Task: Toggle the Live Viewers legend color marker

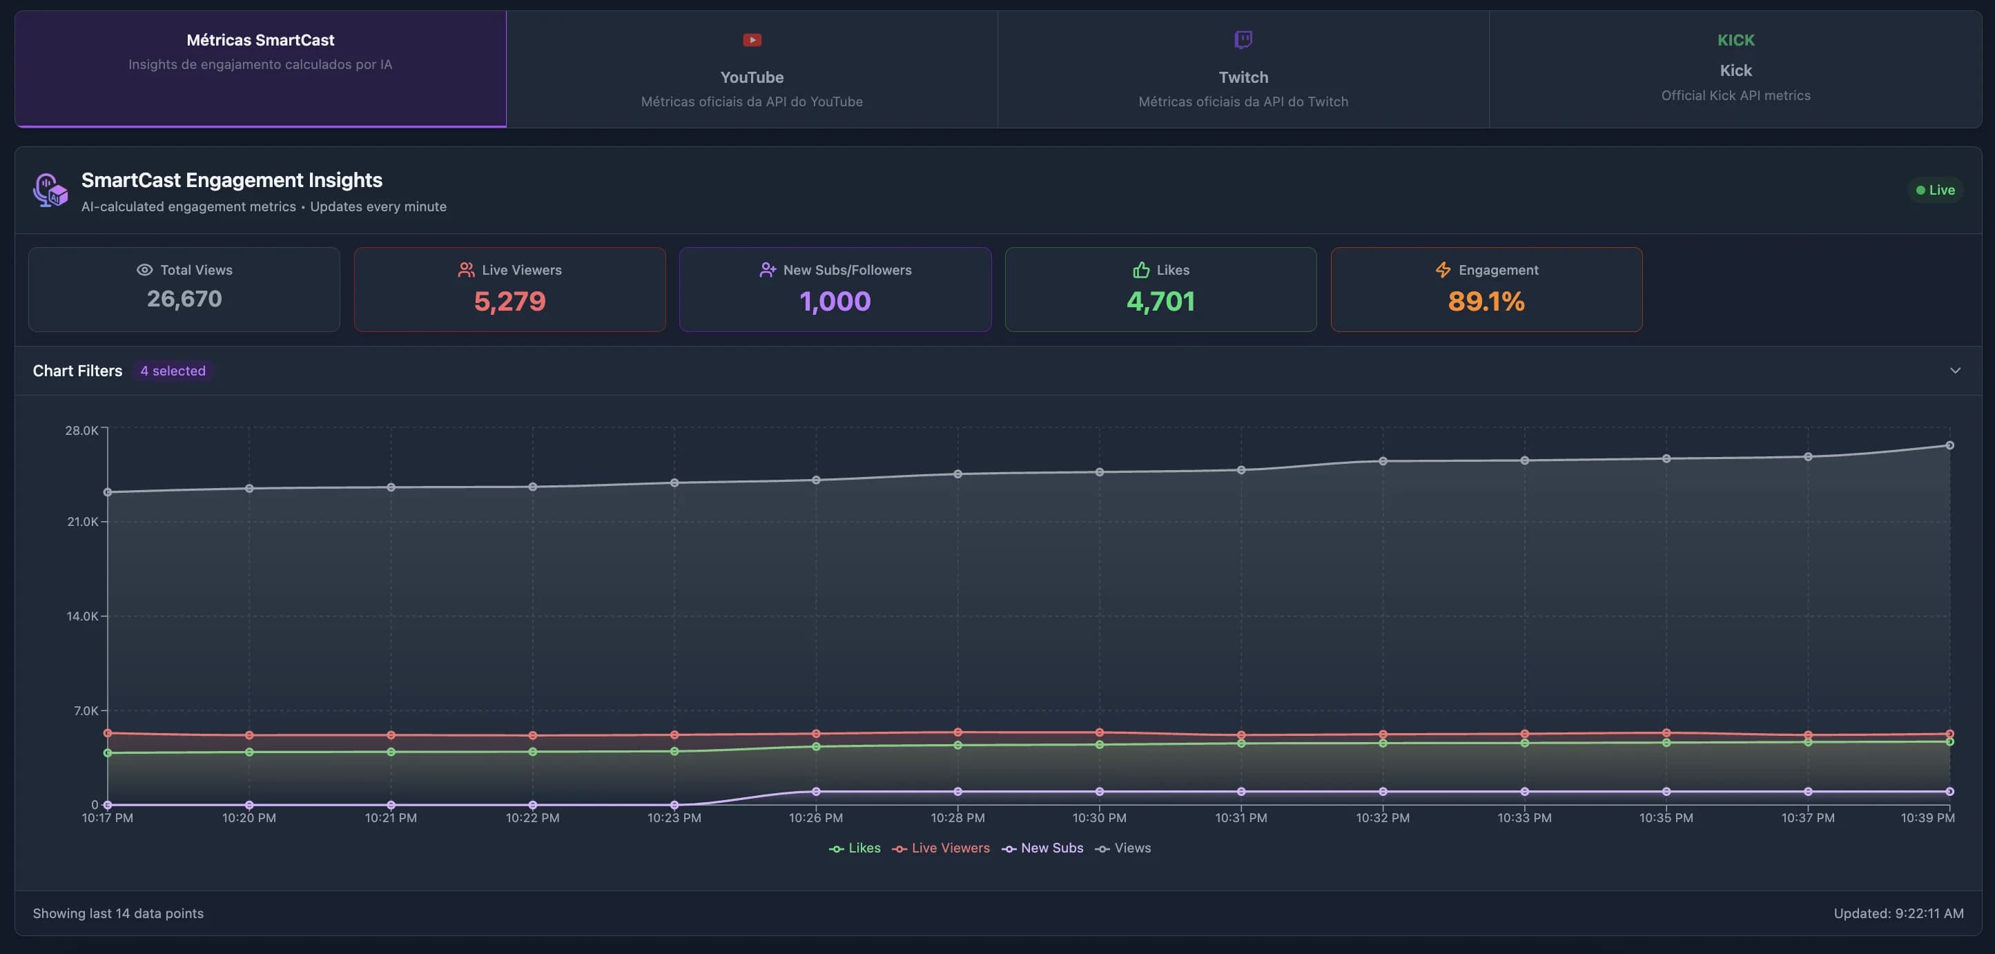Action: coord(900,848)
